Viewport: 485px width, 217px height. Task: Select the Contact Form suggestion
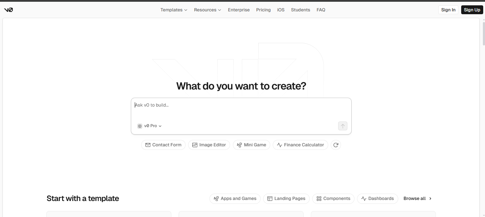[x=163, y=145]
